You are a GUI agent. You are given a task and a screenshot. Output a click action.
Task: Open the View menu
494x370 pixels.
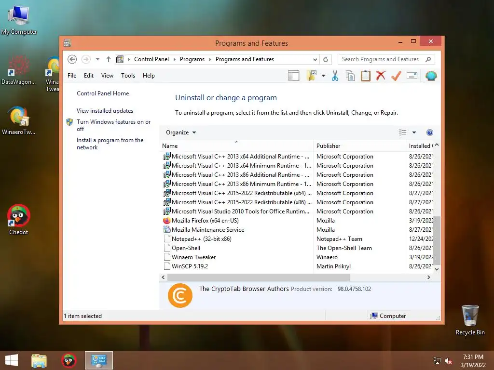pyautogui.click(x=107, y=76)
